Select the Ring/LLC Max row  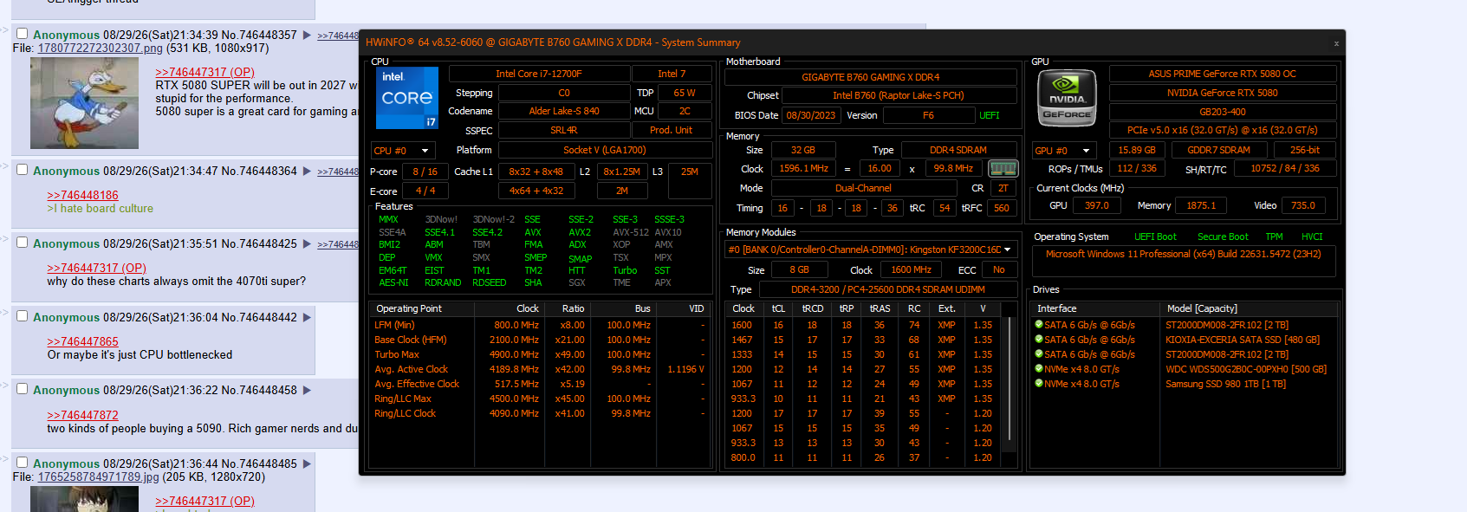pyautogui.click(x=540, y=399)
